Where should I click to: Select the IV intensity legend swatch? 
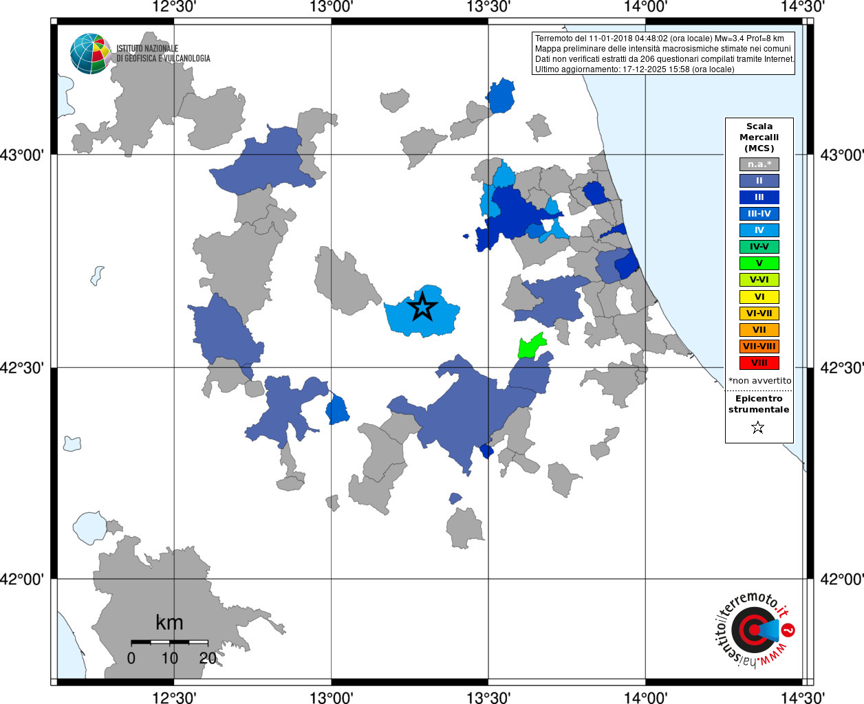point(759,230)
